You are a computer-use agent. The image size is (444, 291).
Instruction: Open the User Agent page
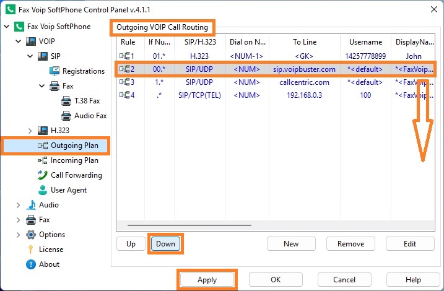(x=69, y=190)
